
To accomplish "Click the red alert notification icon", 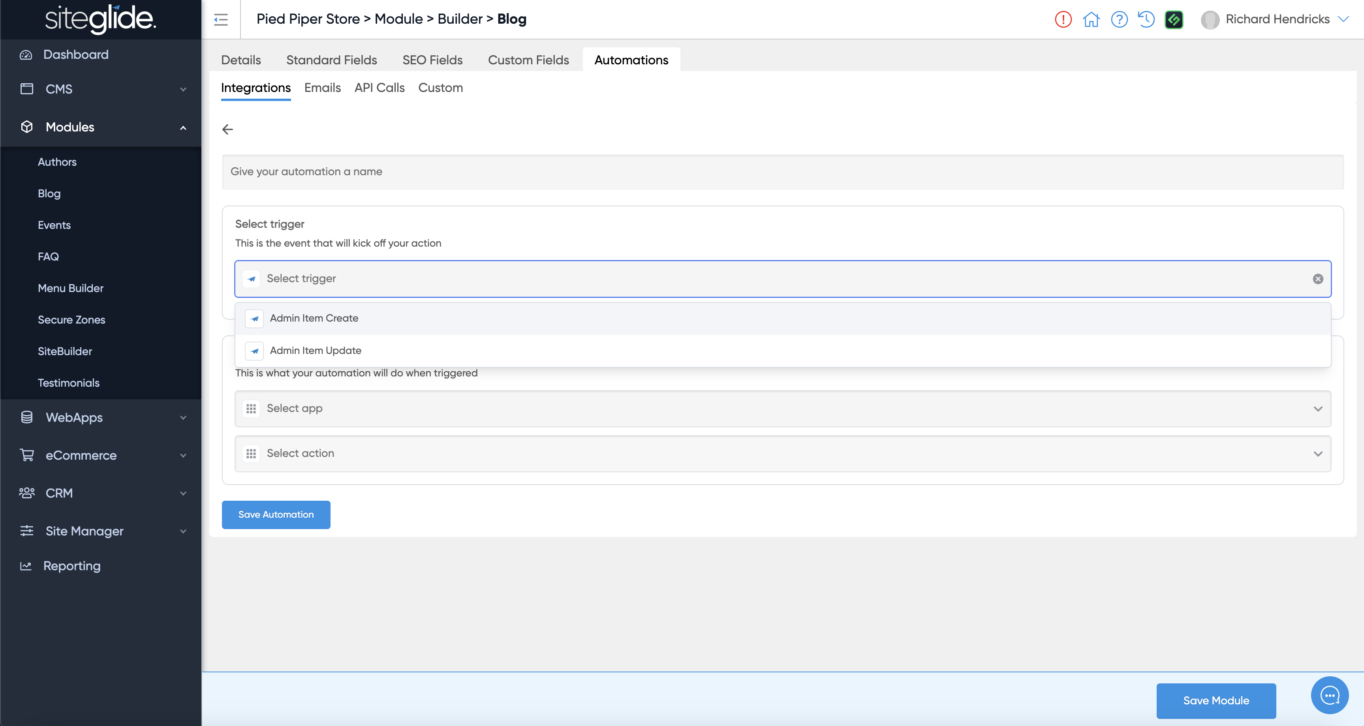I will (x=1063, y=20).
